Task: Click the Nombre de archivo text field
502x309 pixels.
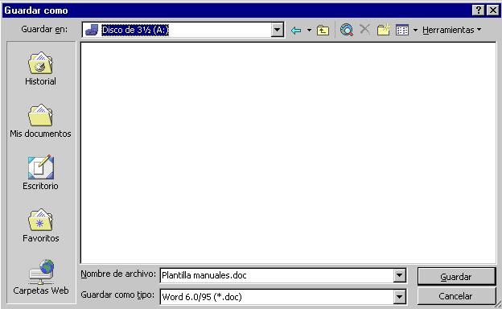Action: 277,275
